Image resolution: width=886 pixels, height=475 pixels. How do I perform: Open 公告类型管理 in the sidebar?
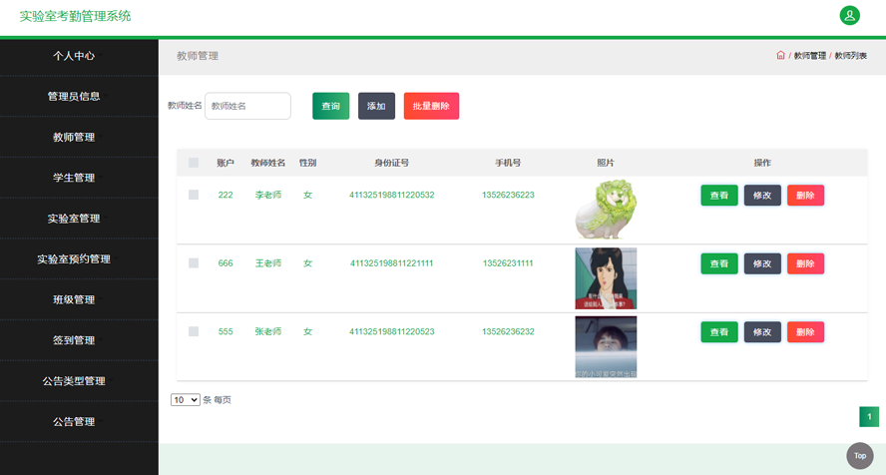pyautogui.click(x=74, y=381)
